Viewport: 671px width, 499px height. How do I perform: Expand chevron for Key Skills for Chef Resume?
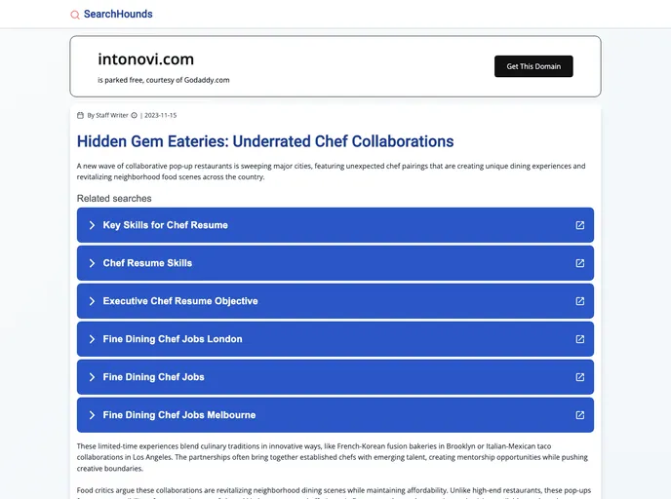(92, 225)
